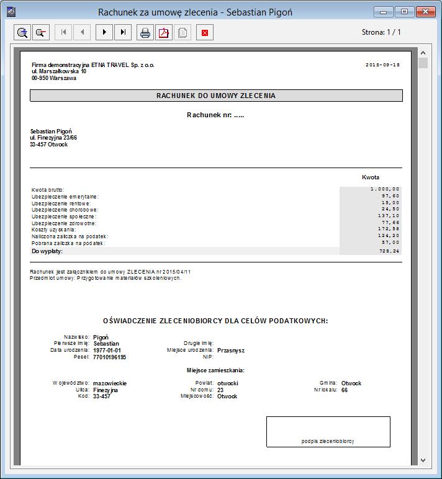Zoom in with the magnifier plus icon
Viewport: 442px width, 479px height.
(x=22, y=32)
